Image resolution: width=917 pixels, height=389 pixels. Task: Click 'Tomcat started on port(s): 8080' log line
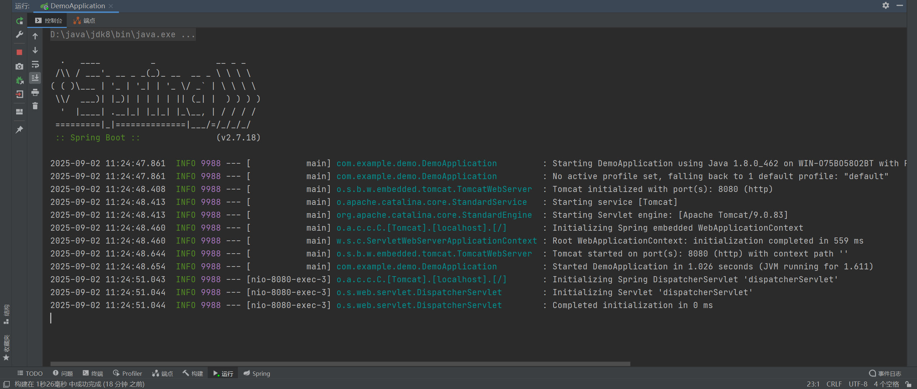click(700, 254)
